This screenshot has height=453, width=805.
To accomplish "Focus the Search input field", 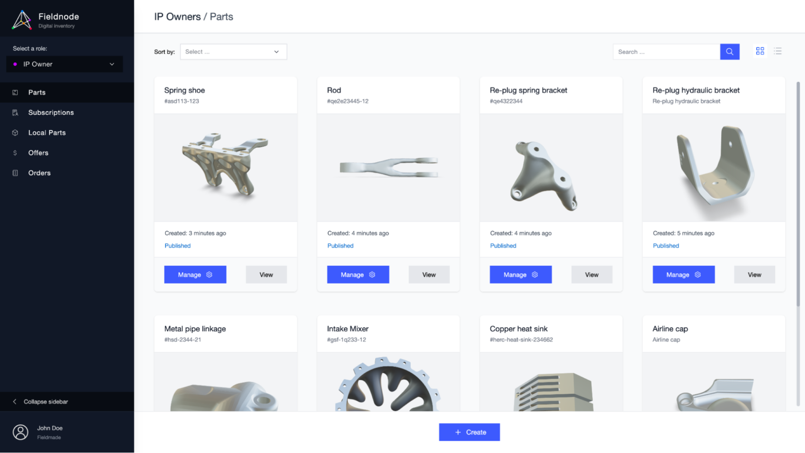I will (666, 52).
